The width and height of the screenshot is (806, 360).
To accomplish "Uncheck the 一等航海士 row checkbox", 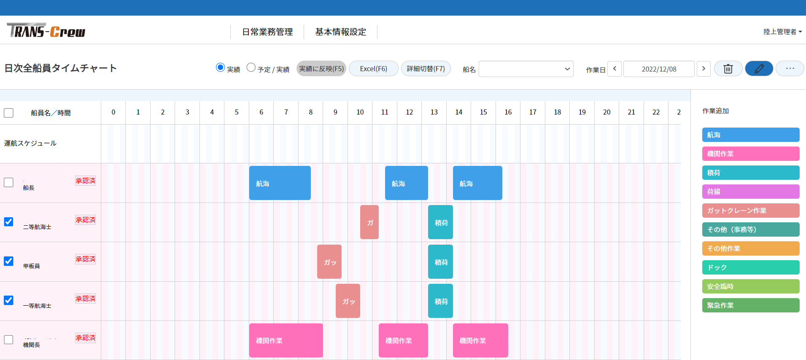I will click(x=8, y=300).
